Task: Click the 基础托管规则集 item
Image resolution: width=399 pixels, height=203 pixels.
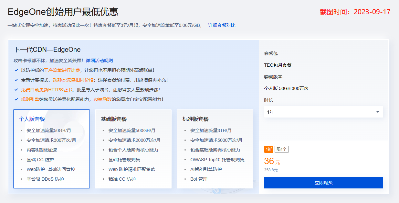Action: [124, 160]
